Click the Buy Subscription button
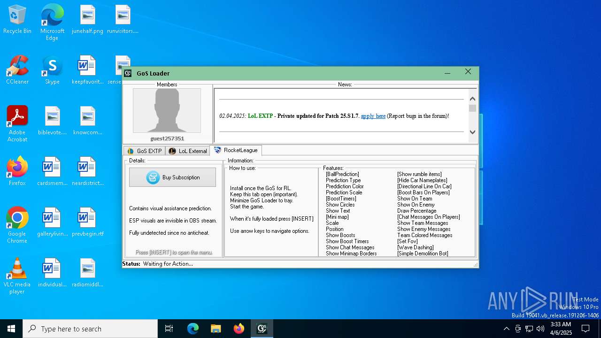The width and height of the screenshot is (601, 338). 172,177
